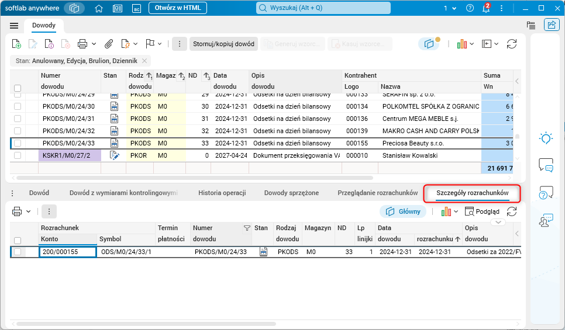The image size is (565, 330).
Task: Click the notifications bell icon
Action: (486, 8)
